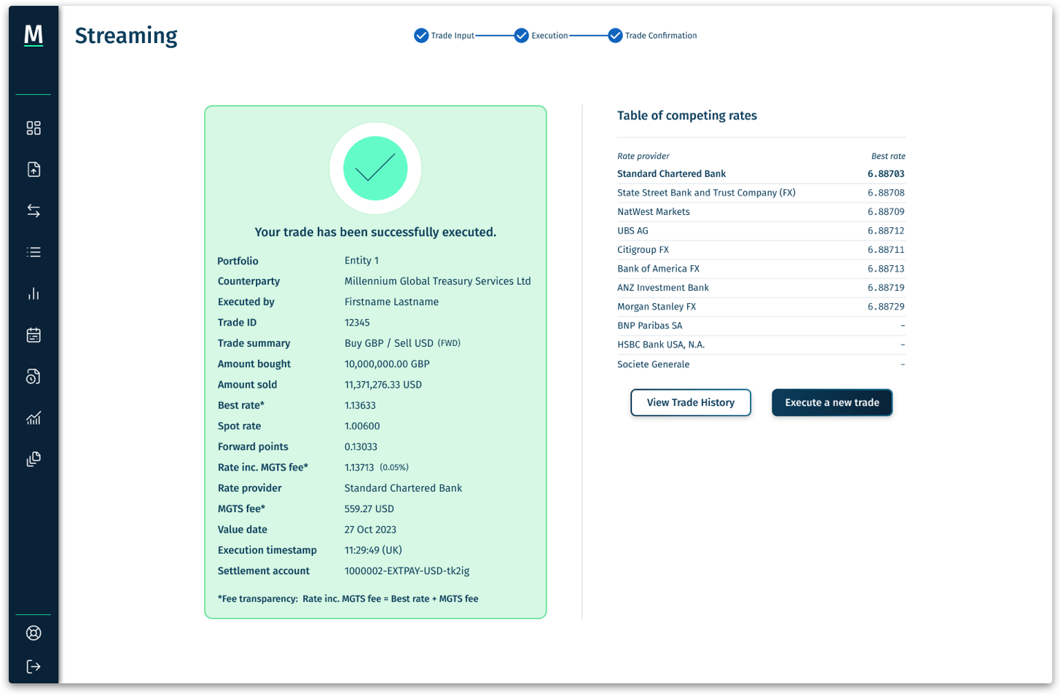Click the Execute a new trade button
Screen dimensions: 1061x695
pos(831,402)
